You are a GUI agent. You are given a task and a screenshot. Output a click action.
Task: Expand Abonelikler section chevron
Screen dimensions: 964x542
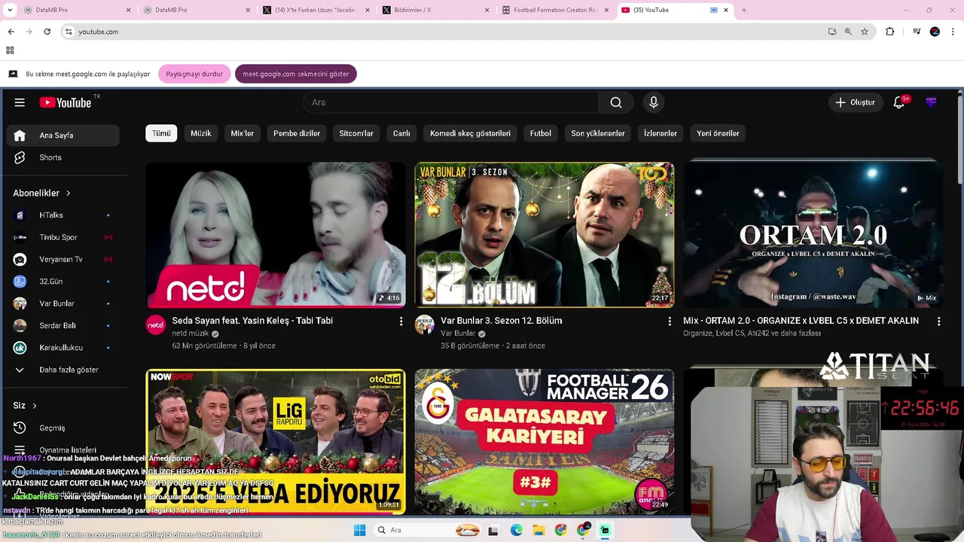[x=68, y=193]
